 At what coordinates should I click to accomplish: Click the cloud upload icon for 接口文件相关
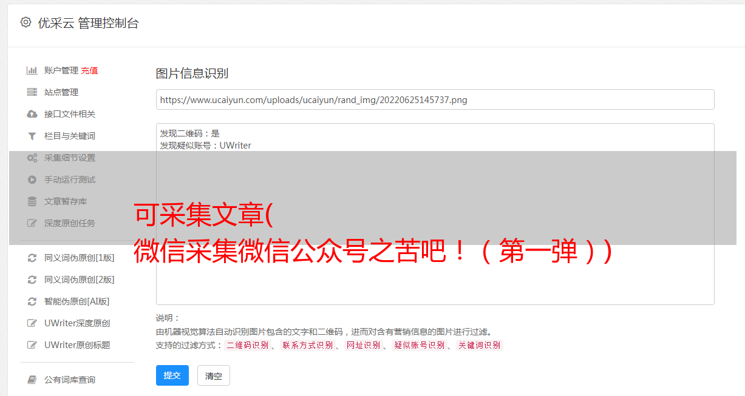pyautogui.click(x=32, y=114)
